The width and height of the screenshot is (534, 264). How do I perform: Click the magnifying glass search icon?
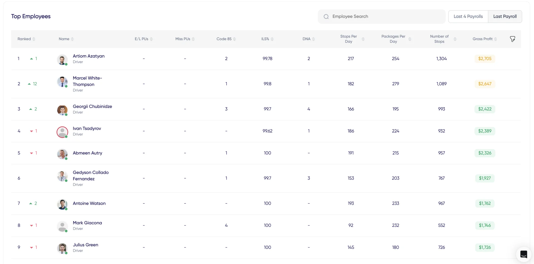(326, 16)
